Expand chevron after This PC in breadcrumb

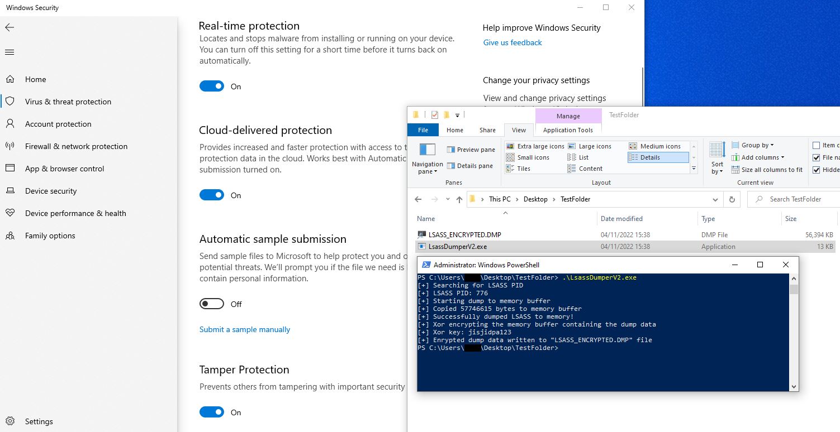tap(517, 199)
